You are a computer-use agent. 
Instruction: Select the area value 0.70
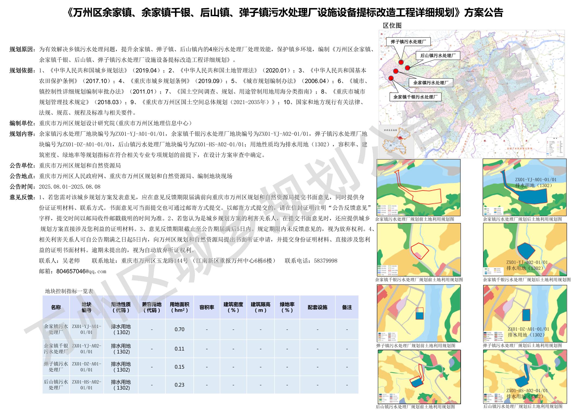click(180, 329)
